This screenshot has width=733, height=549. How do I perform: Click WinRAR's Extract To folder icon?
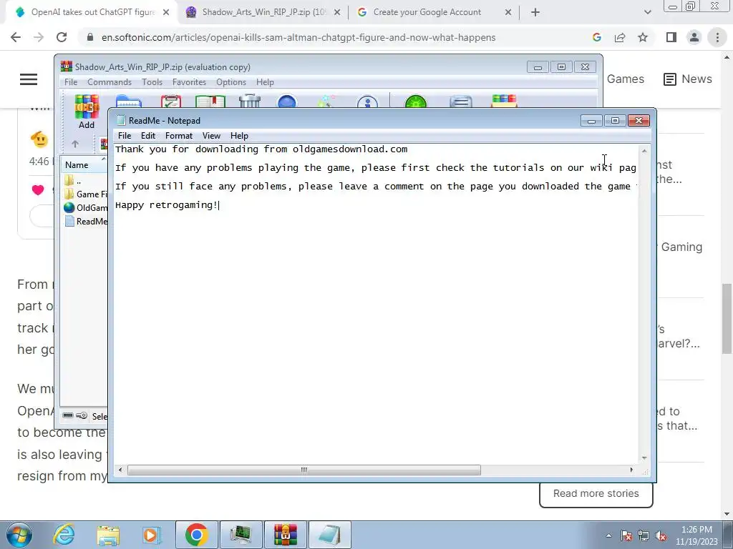click(129, 101)
